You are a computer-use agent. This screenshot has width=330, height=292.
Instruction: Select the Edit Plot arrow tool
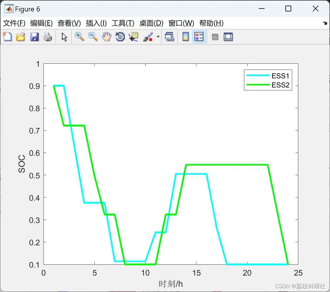click(x=64, y=37)
